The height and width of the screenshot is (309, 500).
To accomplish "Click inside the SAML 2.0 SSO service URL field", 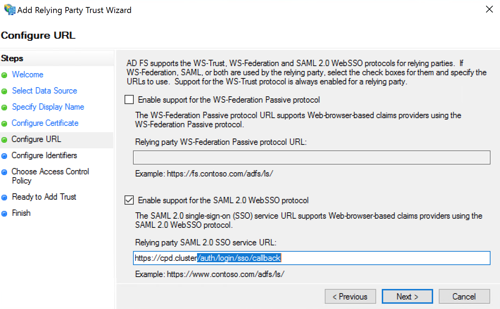I will [x=311, y=258].
